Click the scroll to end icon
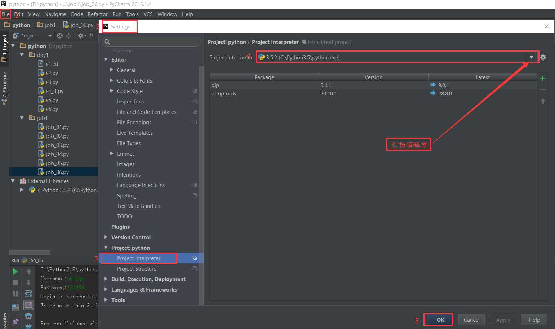555x329 pixels. [28, 305]
